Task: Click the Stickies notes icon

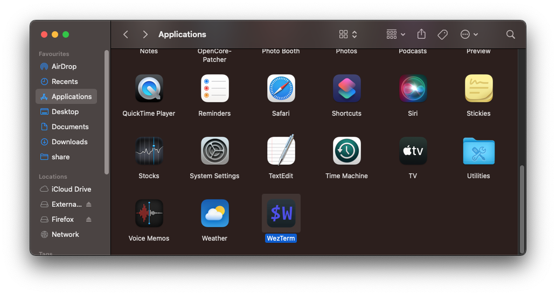Action: click(x=478, y=89)
